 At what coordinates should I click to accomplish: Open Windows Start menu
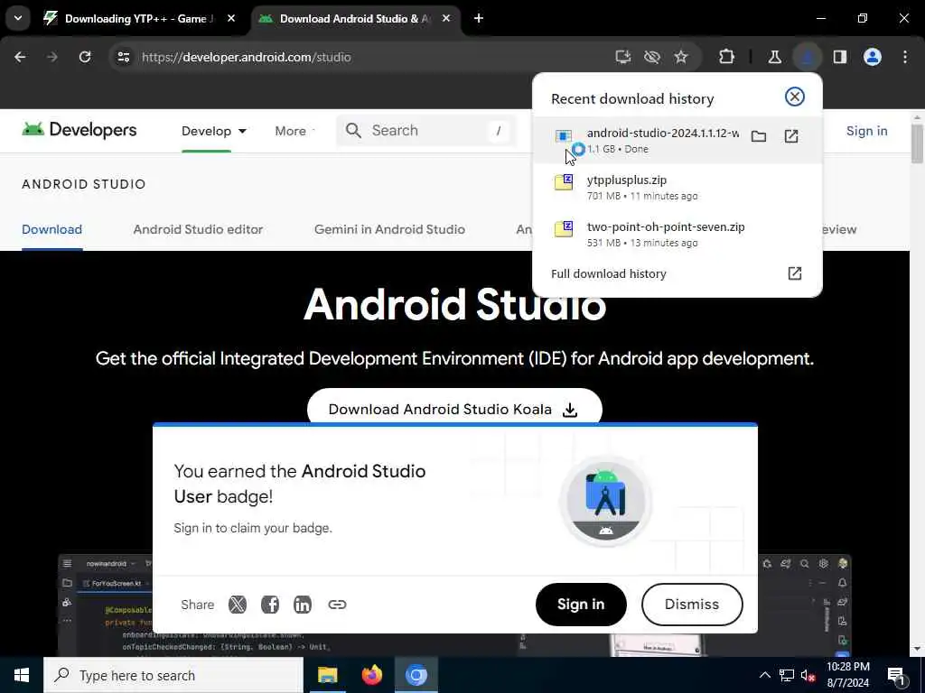tap(22, 675)
